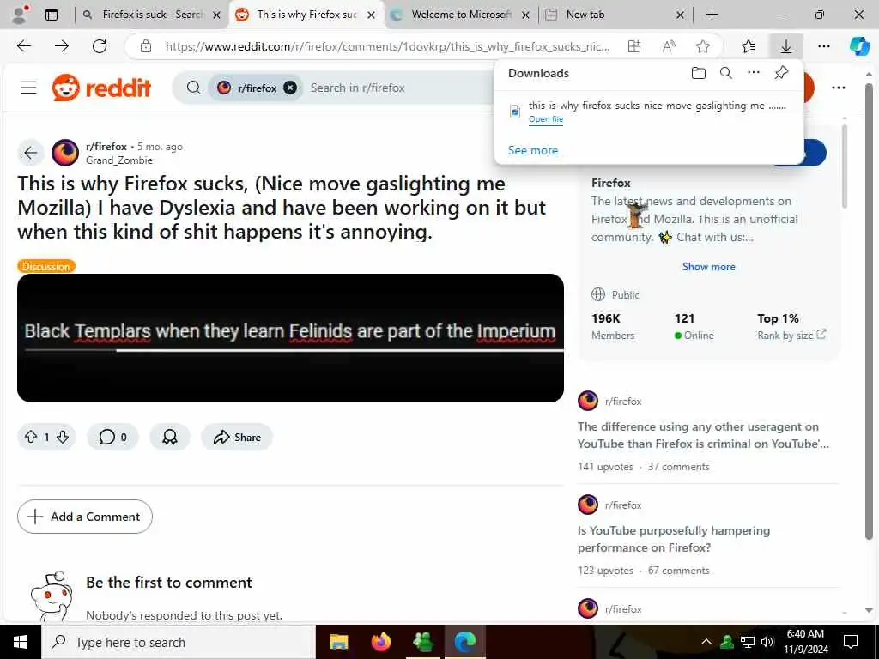This screenshot has width=879, height=659.
Task: Close the New tab tab
Action: [x=680, y=15]
